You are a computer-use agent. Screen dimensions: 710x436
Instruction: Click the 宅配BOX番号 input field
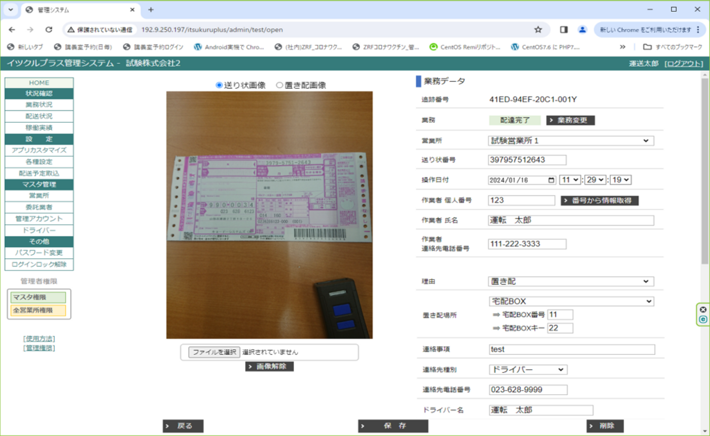tap(560, 314)
